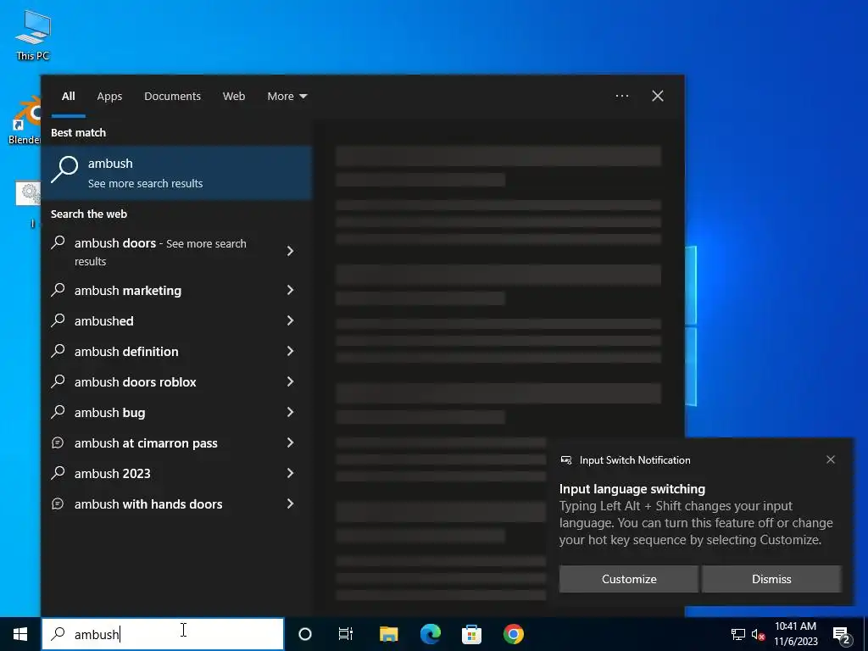Expand chevron beside 'ambush 2023'
The width and height of the screenshot is (868, 651).
click(x=290, y=472)
